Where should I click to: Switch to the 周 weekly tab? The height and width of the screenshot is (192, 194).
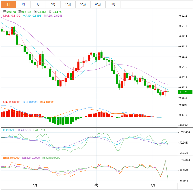click(x=23, y=4)
